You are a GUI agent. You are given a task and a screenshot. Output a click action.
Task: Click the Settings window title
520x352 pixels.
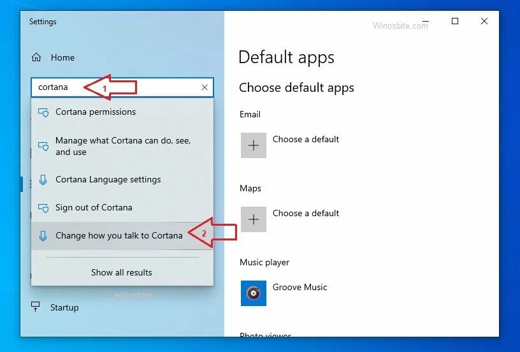(x=43, y=22)
